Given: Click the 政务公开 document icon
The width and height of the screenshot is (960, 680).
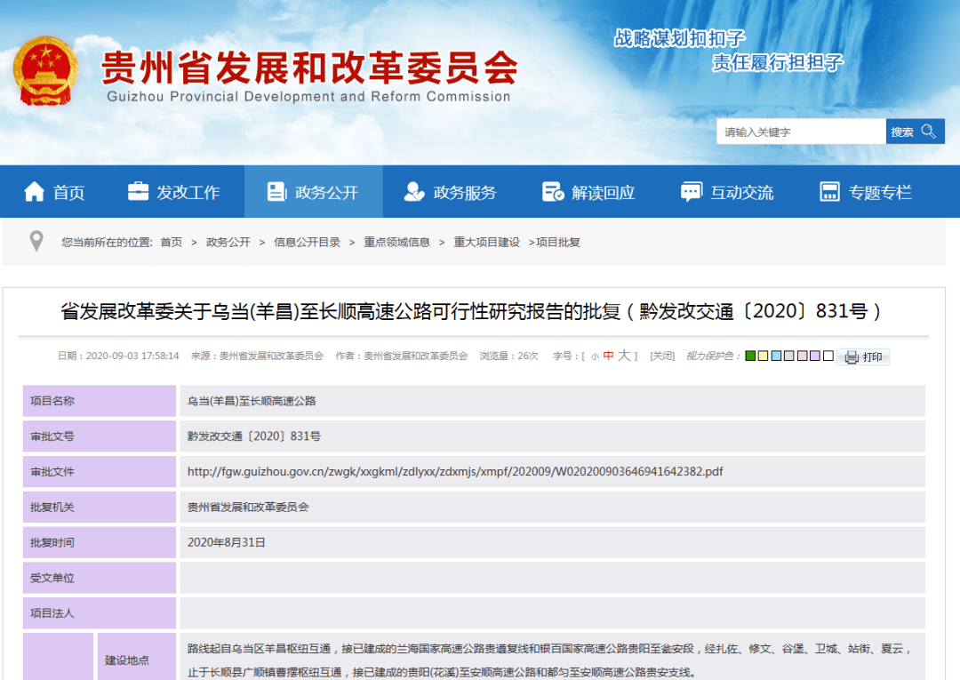Looking at the screenshot, I should 277,189.
